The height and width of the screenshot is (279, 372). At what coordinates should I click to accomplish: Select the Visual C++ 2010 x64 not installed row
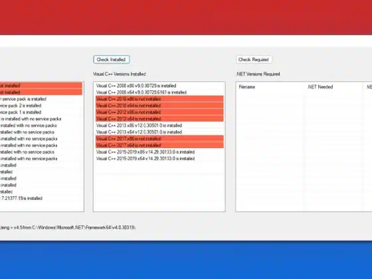pos(159,106)
